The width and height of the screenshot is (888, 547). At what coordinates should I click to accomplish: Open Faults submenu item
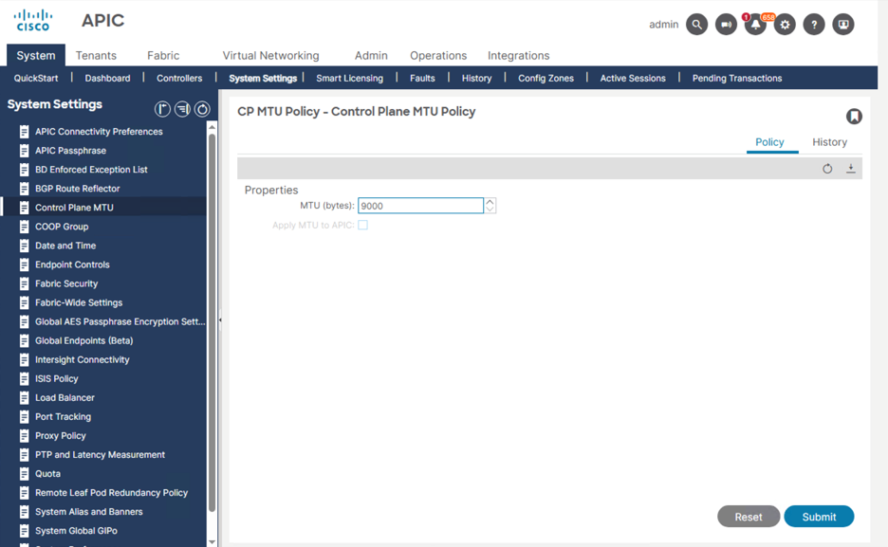point(422,78)
